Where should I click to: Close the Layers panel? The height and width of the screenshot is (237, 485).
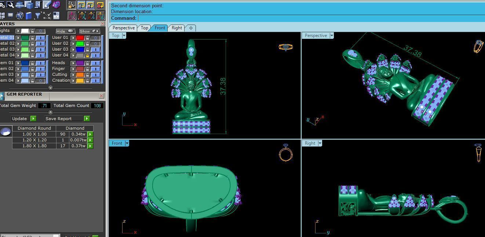tap(102, 24)
